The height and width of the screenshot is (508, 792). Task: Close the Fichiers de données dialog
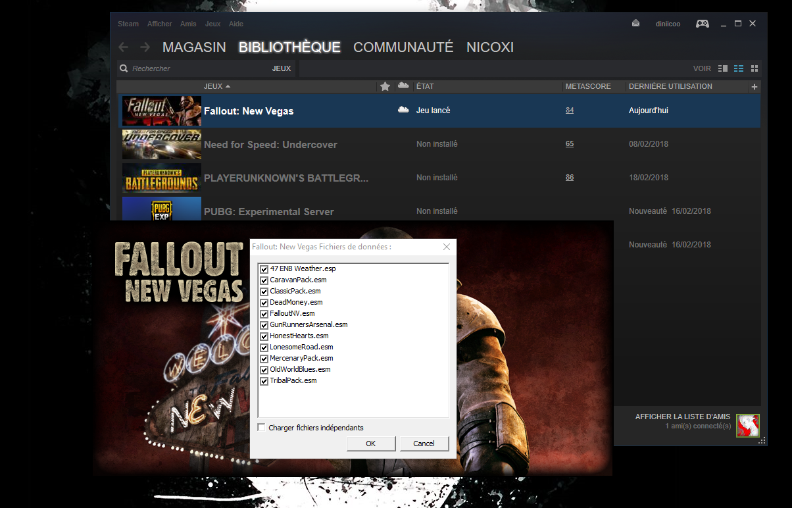[447, 247]
